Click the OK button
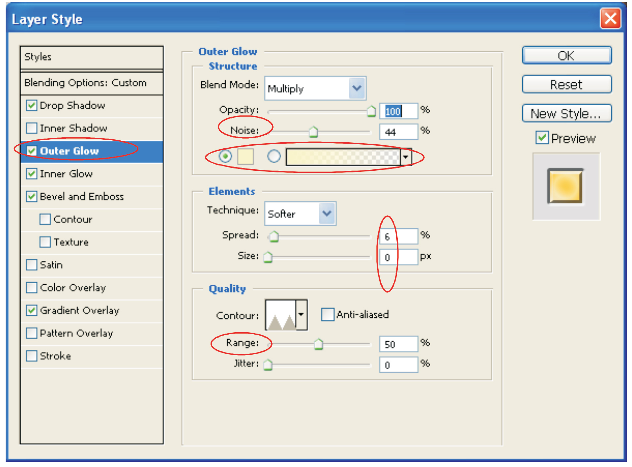Image resolution: width=632 pixels, height=467 pixels. pos(566,56)
